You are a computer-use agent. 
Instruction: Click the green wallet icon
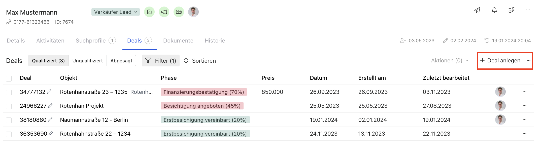click(x=179, y=12)
